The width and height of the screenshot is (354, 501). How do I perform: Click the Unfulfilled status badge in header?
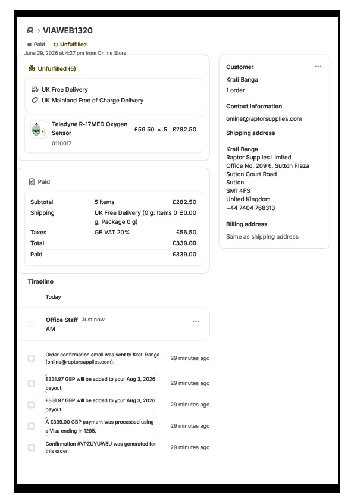(x=70, y=45)
